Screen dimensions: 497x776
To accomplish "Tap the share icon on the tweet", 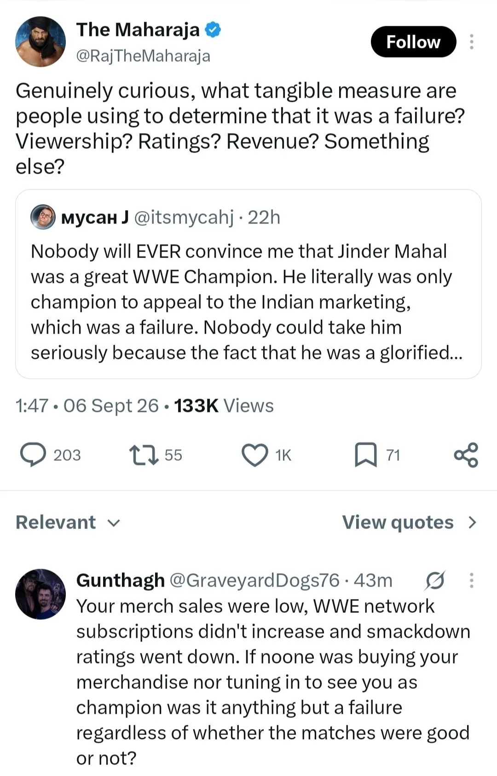I will pyautogui.click(x=466, y=455).
